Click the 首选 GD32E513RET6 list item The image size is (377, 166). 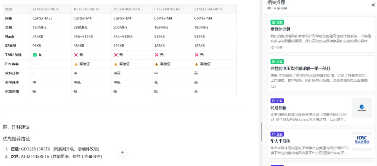point(55,149)
